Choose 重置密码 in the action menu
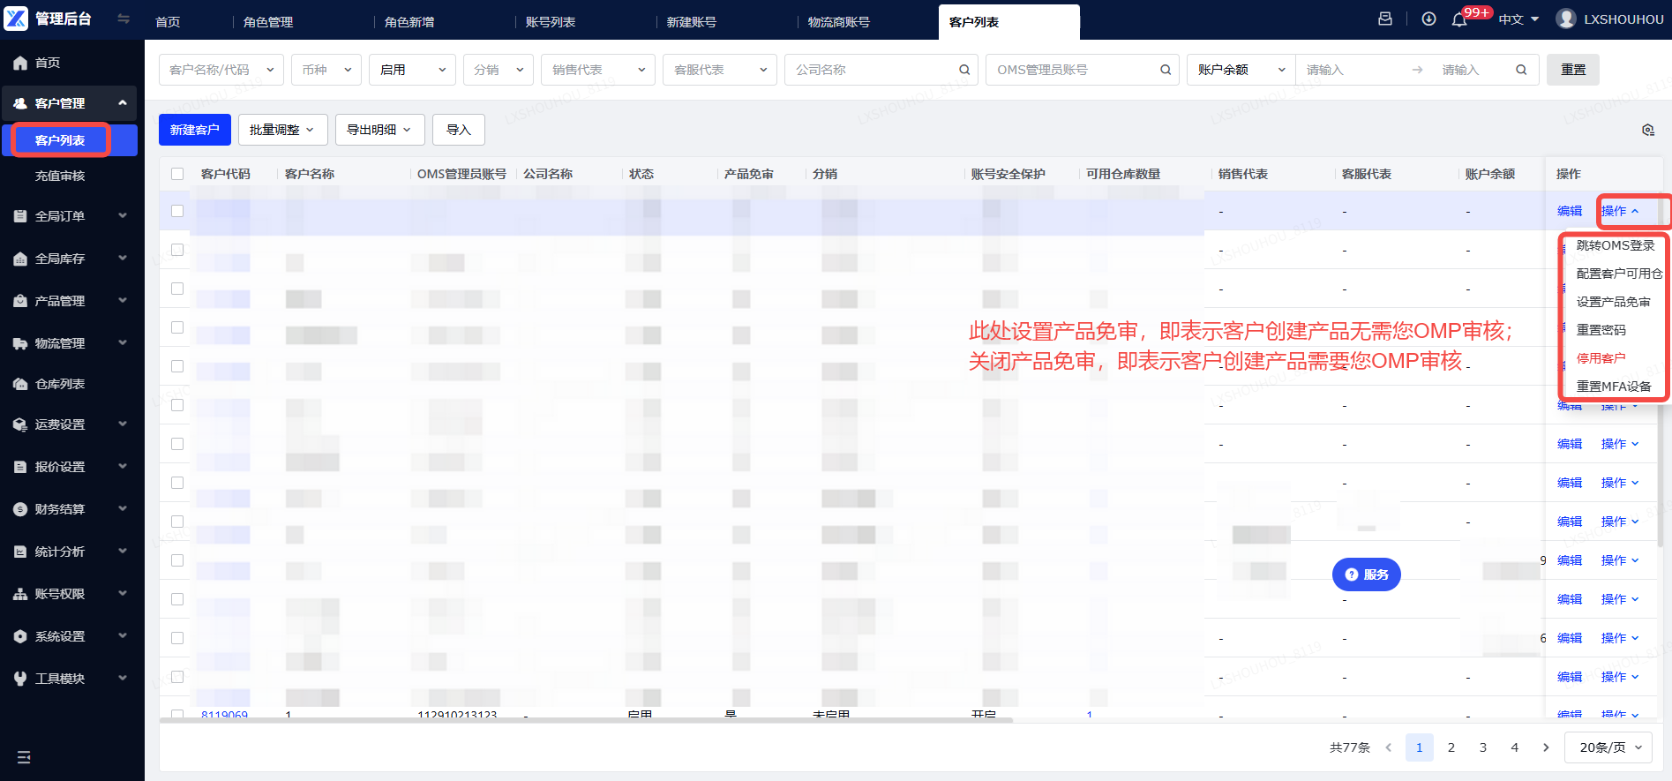This screenshot has width=1672, height=781. click(1601, 330)
